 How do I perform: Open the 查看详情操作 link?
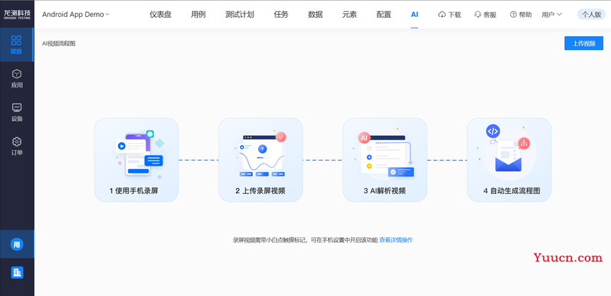pyautogui.click(x=396, y=240)
